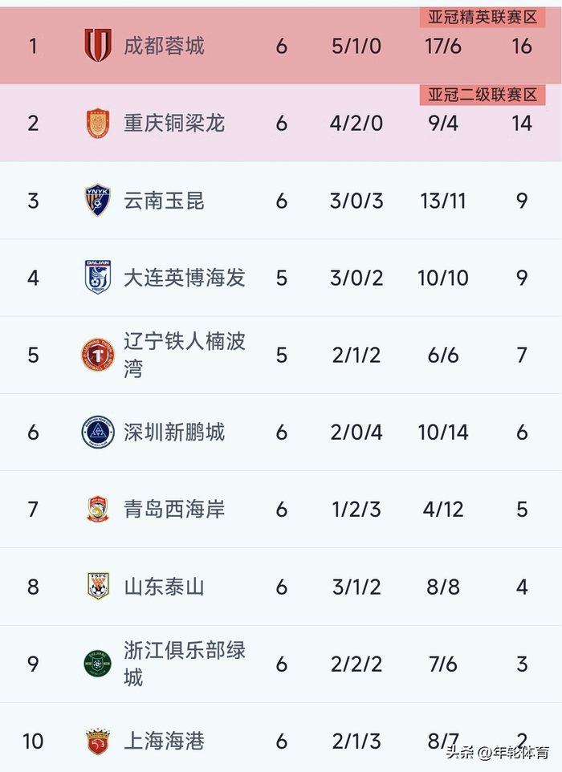Click the 大连英博海发 team name
562x772 pixels.
point(185,278)
